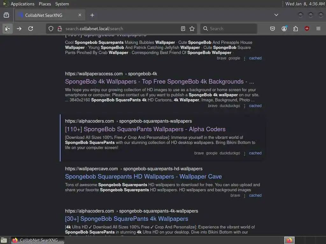Screen dimensions: 326x244
Task: Click the date and time clock
Action: 305,4
